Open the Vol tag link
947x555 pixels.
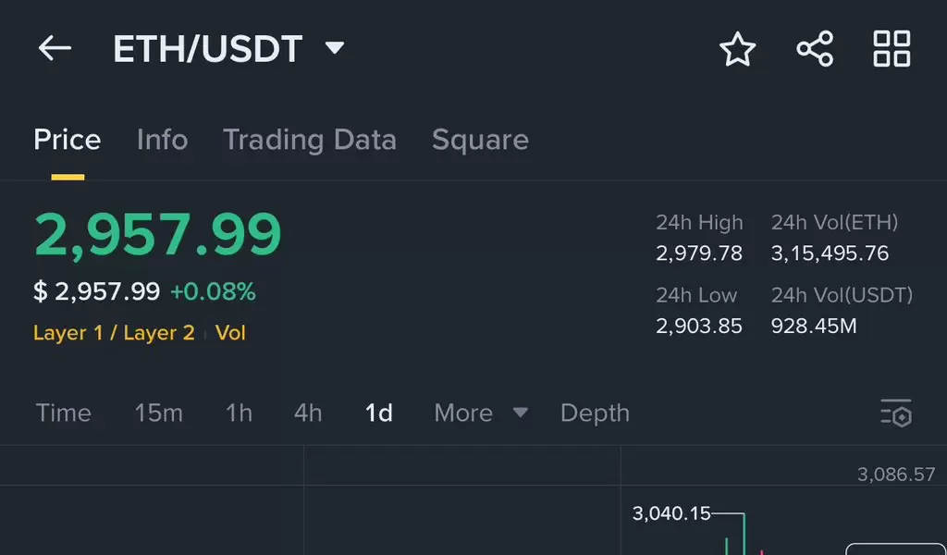pyautogui.click(x=230, y=333)
